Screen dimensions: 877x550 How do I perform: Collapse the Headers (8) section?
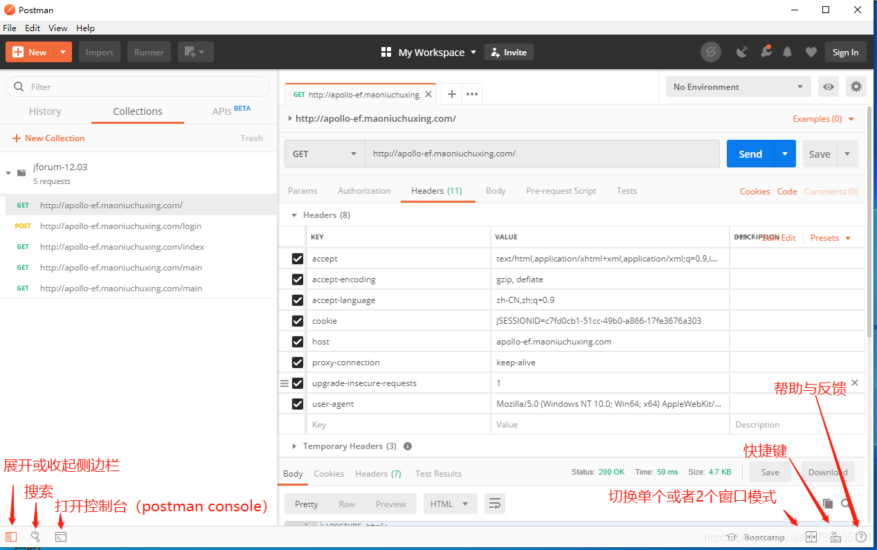[294, 215]
